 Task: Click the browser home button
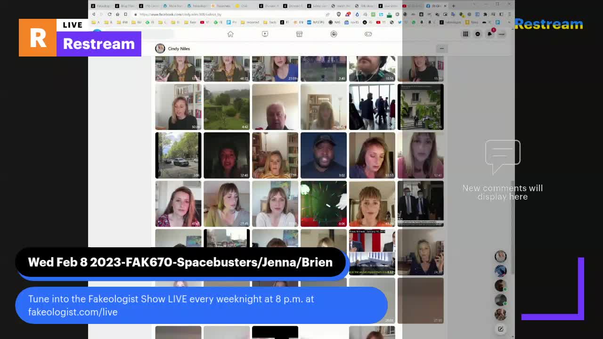(x=117, y=15)
